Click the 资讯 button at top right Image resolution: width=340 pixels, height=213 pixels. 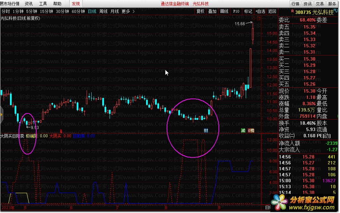coord(307,4)
